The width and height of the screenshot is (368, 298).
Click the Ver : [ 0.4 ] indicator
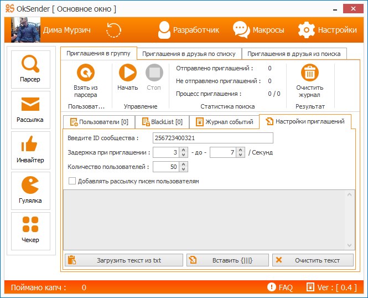(x=331, y=287)
